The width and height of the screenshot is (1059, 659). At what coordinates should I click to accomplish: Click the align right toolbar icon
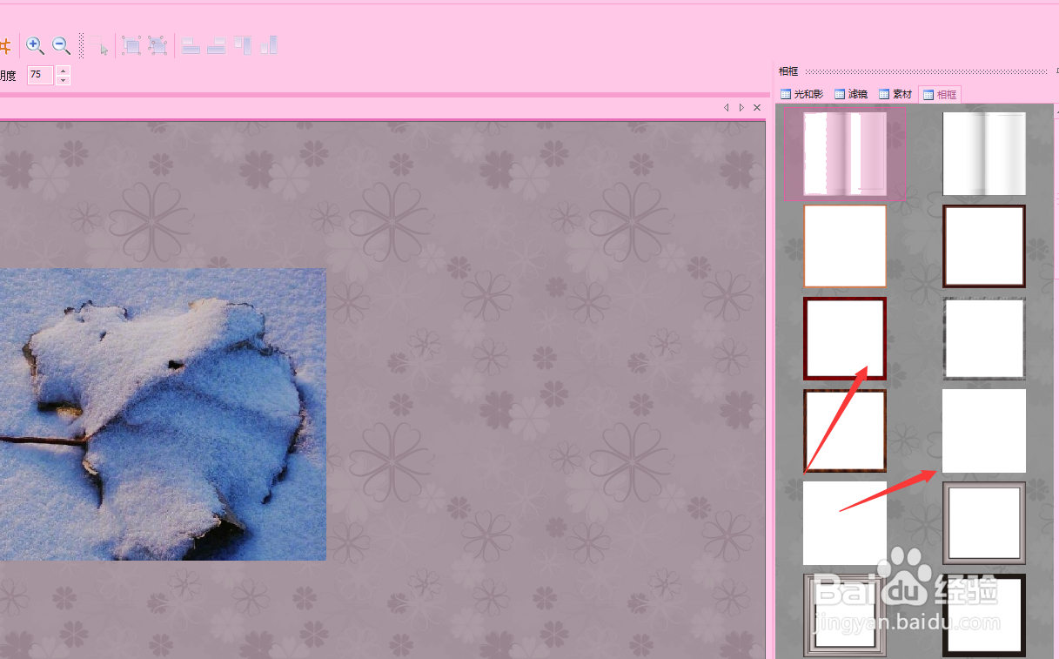click(x=217, y=46)
